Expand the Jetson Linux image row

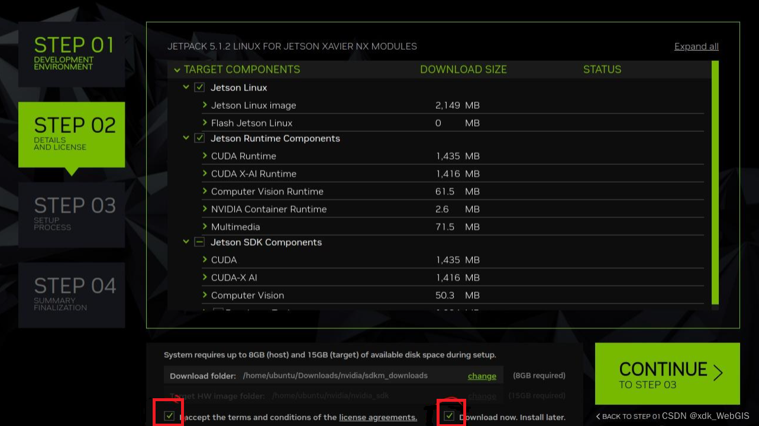205,105
